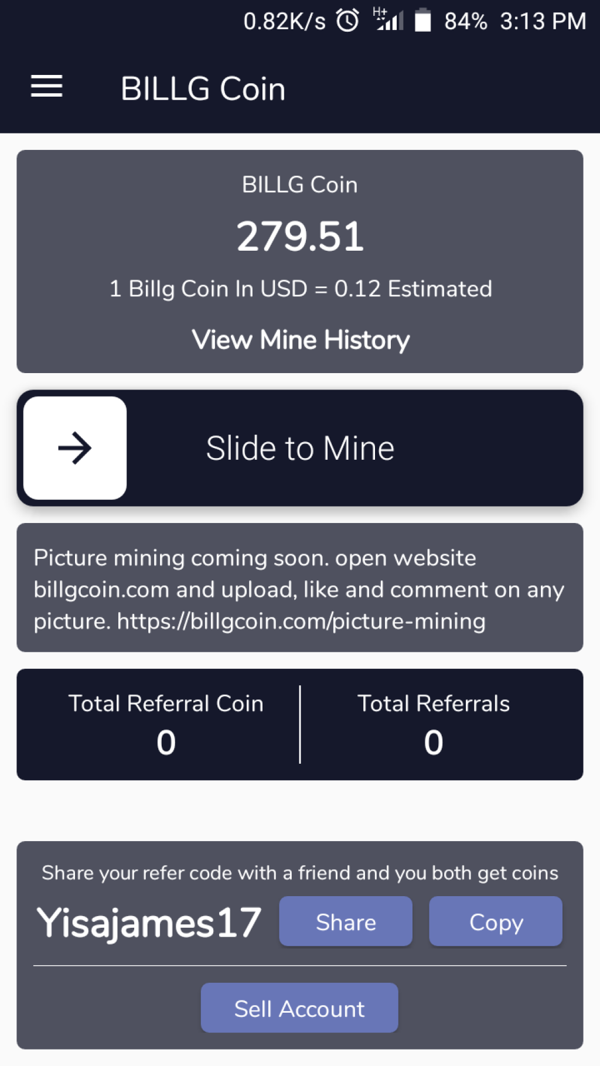Copy the referral code

tap(496, 922)
